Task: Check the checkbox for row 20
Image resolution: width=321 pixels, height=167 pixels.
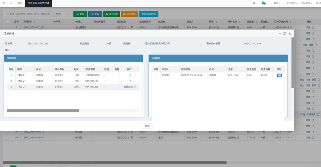Action: pyautogui.click(x=7, y=138)
